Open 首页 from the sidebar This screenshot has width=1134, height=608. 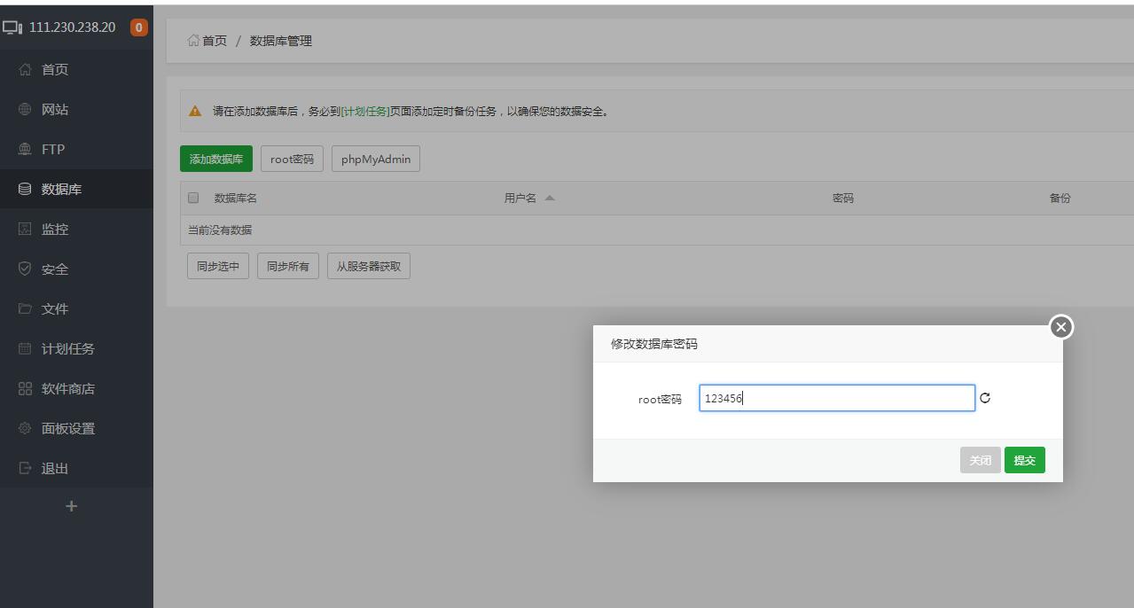coord(55,70)
